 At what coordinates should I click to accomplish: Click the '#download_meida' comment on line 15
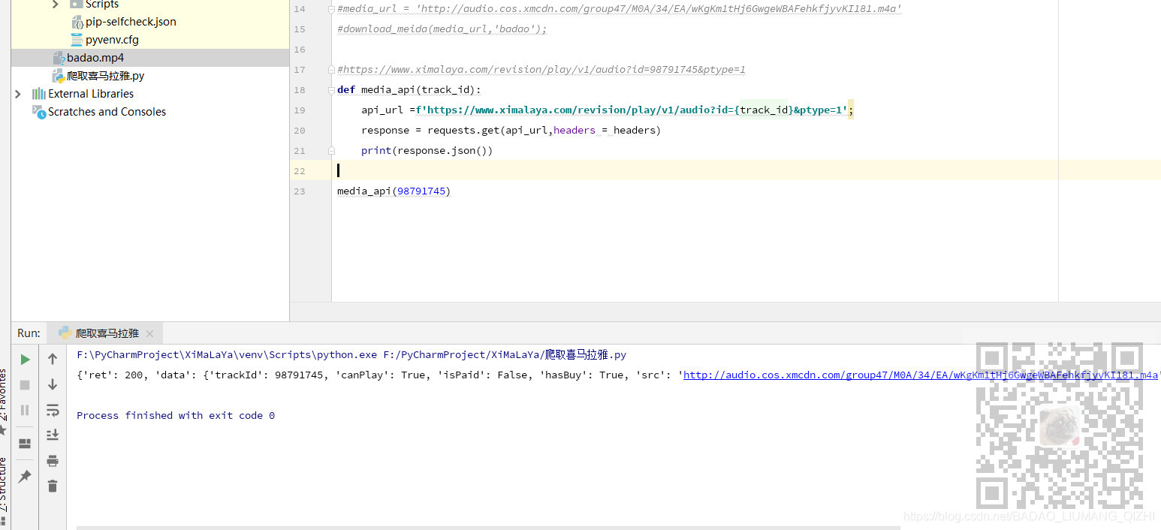point(442,29)
